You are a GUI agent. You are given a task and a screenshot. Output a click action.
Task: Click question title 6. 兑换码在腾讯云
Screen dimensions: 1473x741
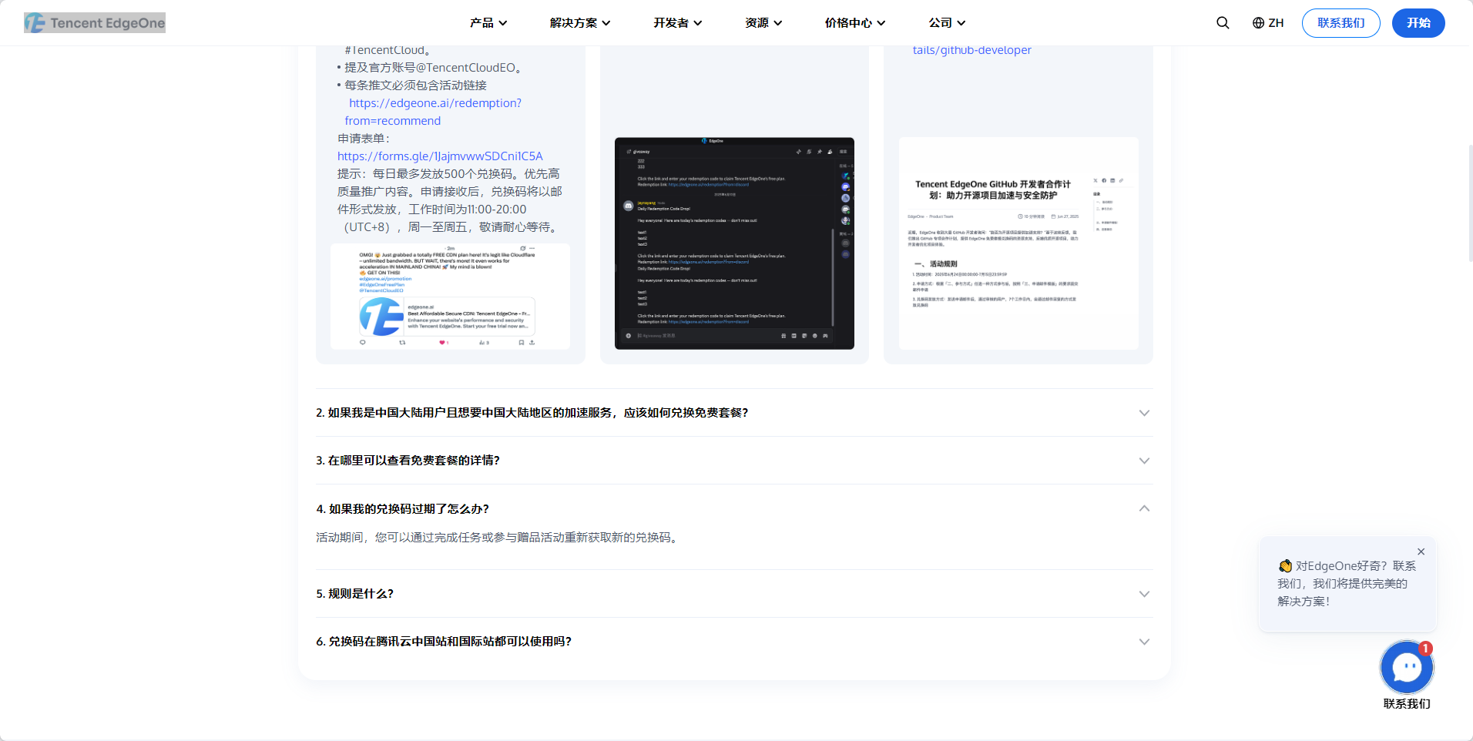pyautogui.click(x=444, y=642)
